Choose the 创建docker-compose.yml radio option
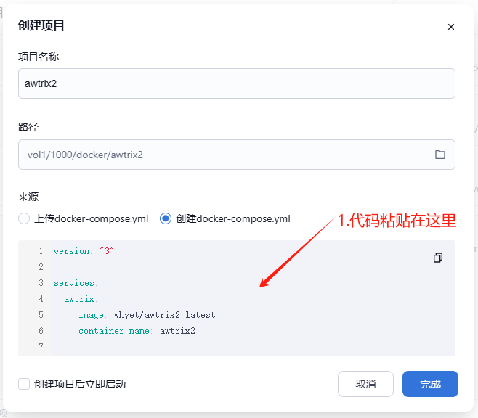This screenshot has width=478, height=418. [x=166, y=218]
